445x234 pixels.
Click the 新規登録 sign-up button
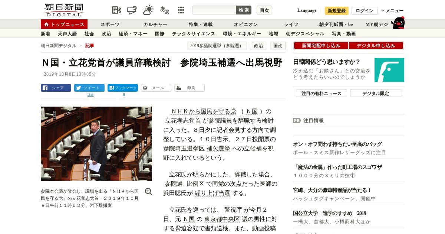click(337, 11)
